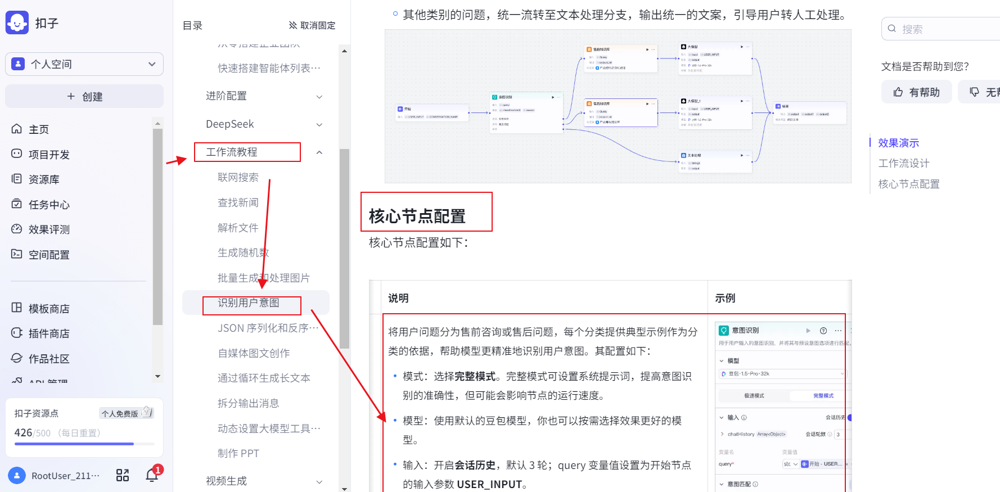Screen dimensions: 1000x492
Task: Open 模板商店 template store icon
Action: coord(17,308)
